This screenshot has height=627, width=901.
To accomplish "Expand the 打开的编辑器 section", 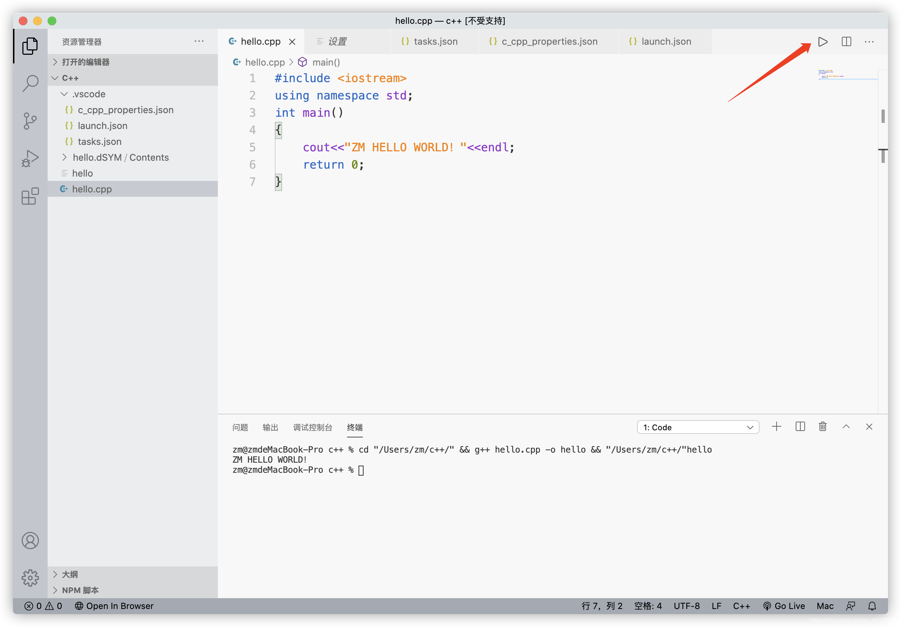I will point(133,62).
